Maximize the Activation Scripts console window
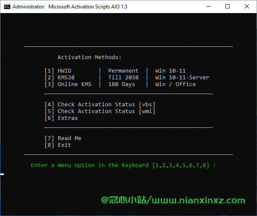 tap(228, 7)
